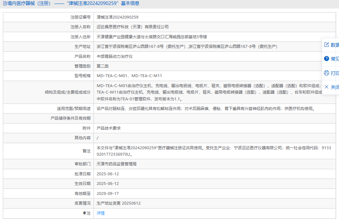Image resolution: width=339 pixels, height=221 pixels.
Task: Click the document icon before the page title
Action: click(x=5, y=4)
